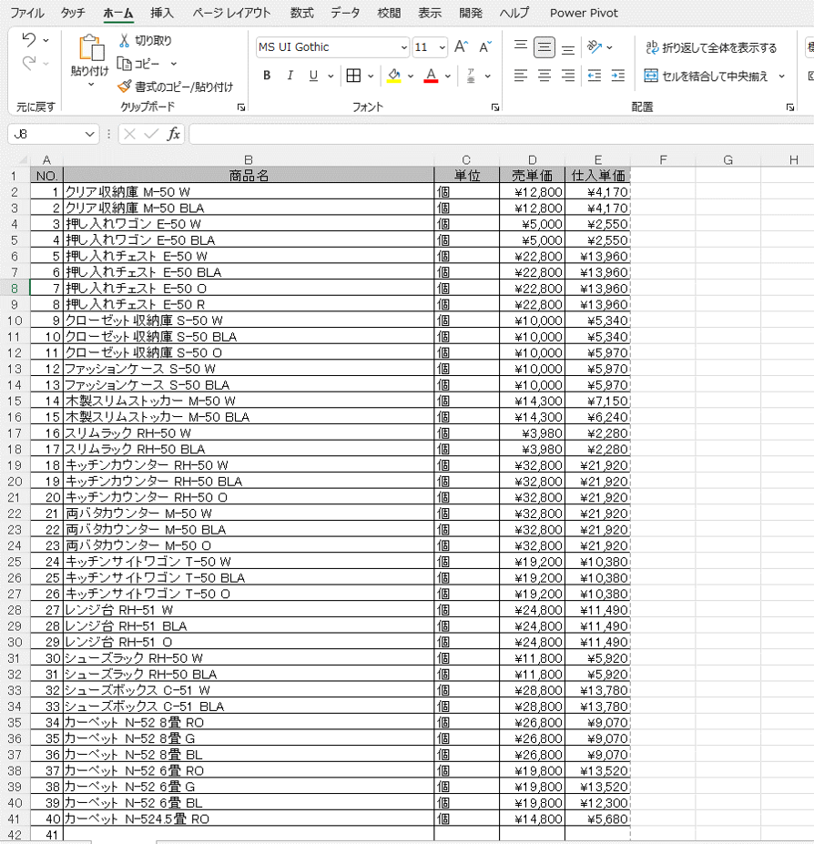This screenshot has height=844, width=814.
Task: Click the Undo arrow icon
Action: point(28,40)
